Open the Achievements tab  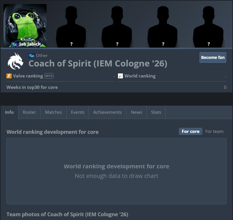click(107, 112)
